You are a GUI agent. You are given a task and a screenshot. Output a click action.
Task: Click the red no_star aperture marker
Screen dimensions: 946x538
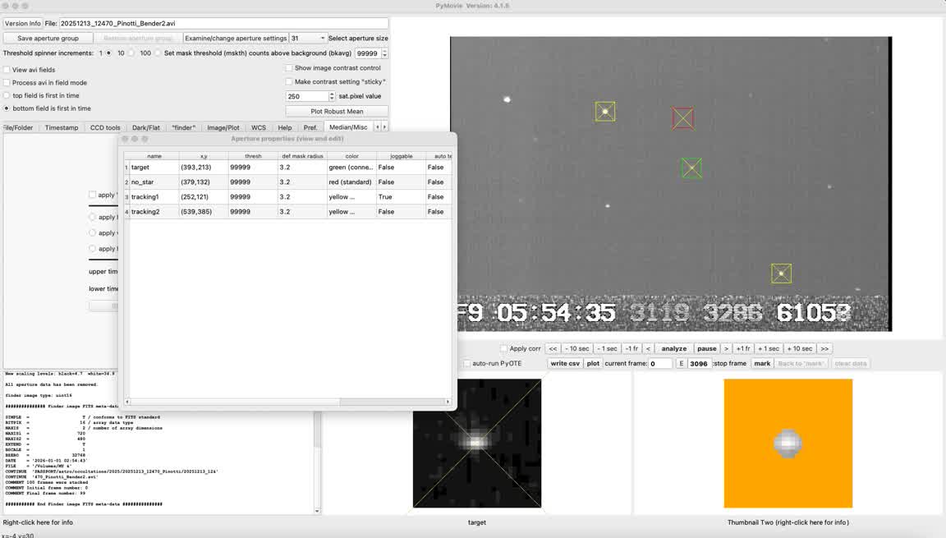tap(682, 117)
